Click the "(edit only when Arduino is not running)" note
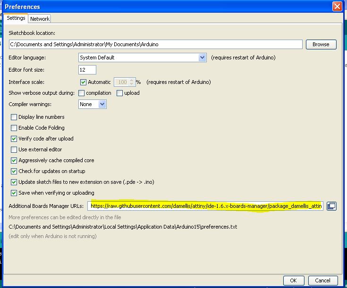Screen dimensions: 347x288 53,236
